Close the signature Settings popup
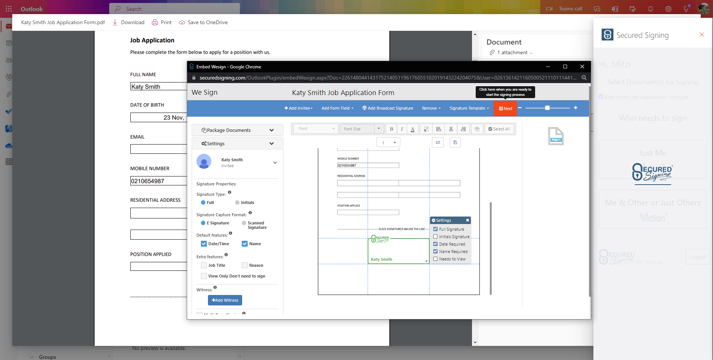The height and width of the screenshot is (360, 713). 468,220
